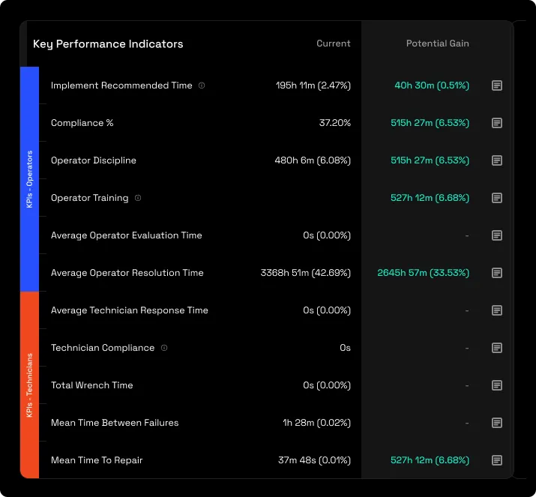Click Operator Training potential gain 527h 12m (6.68%)
The height and width of the screenshot is (497, 536).
(430, 198)
